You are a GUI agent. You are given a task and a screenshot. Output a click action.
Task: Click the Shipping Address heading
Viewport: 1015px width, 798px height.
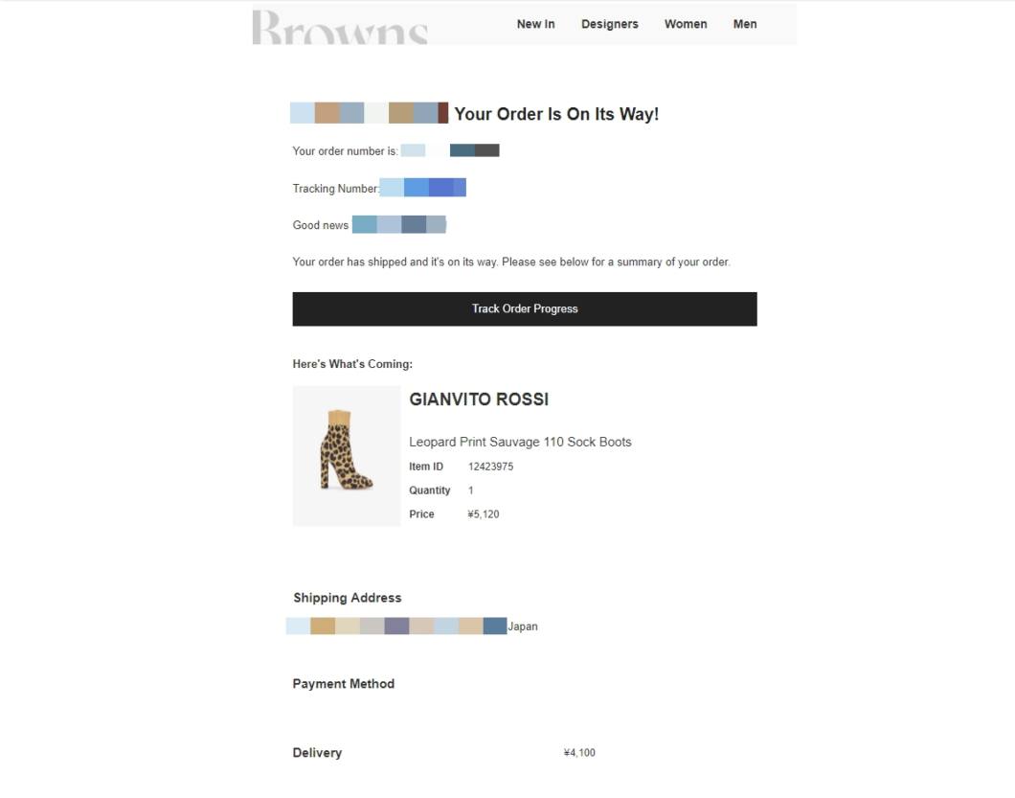347,598
